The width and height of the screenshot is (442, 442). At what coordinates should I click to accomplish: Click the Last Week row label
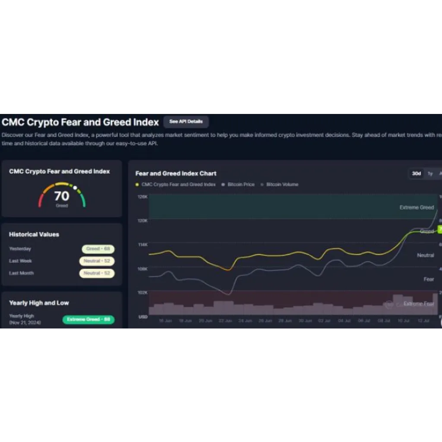20,261
